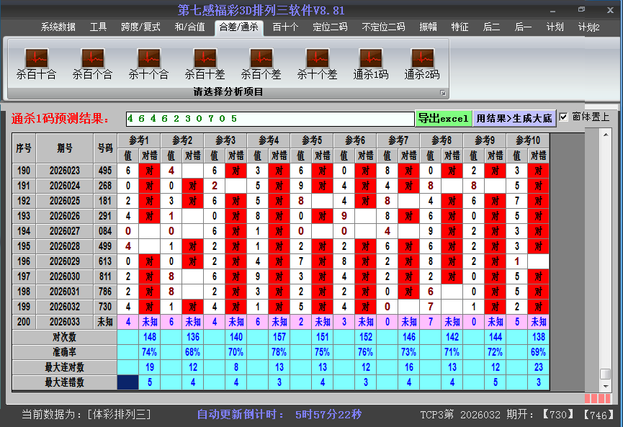Switch to the 跨度/复式 tab
623x427 pixels.
140,27
